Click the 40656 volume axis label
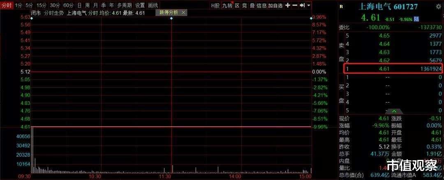The height and width of the screenshot is (180, 444). click(23, 136)
